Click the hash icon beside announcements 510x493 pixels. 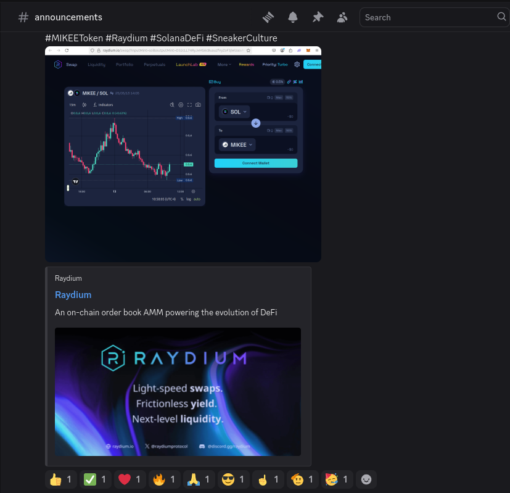coord(23,17)
